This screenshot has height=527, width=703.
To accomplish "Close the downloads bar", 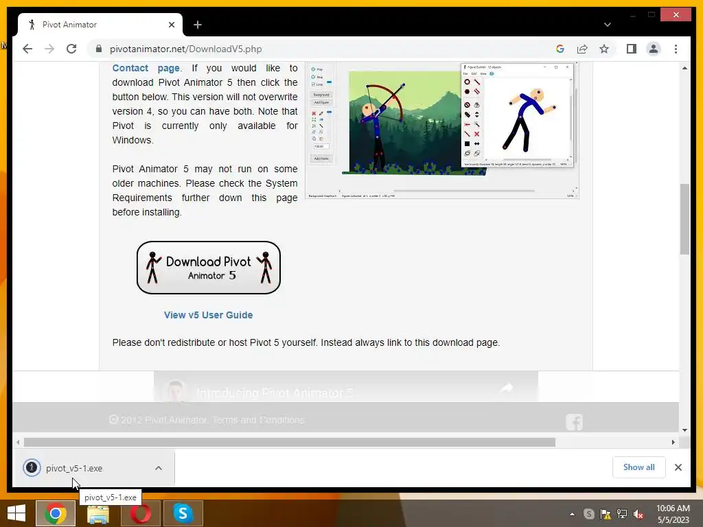I will pyautogui.click(x=678, y=467).
